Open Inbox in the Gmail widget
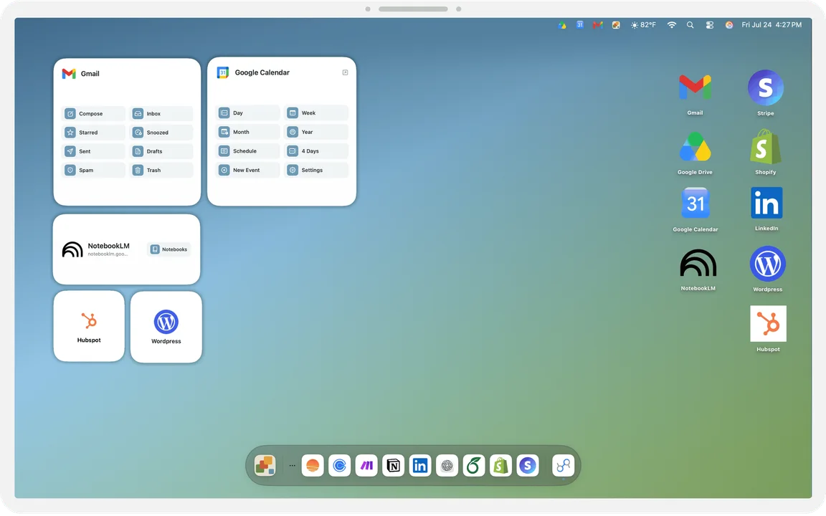Viewport: 826px width, 516px height. point(161,114)
